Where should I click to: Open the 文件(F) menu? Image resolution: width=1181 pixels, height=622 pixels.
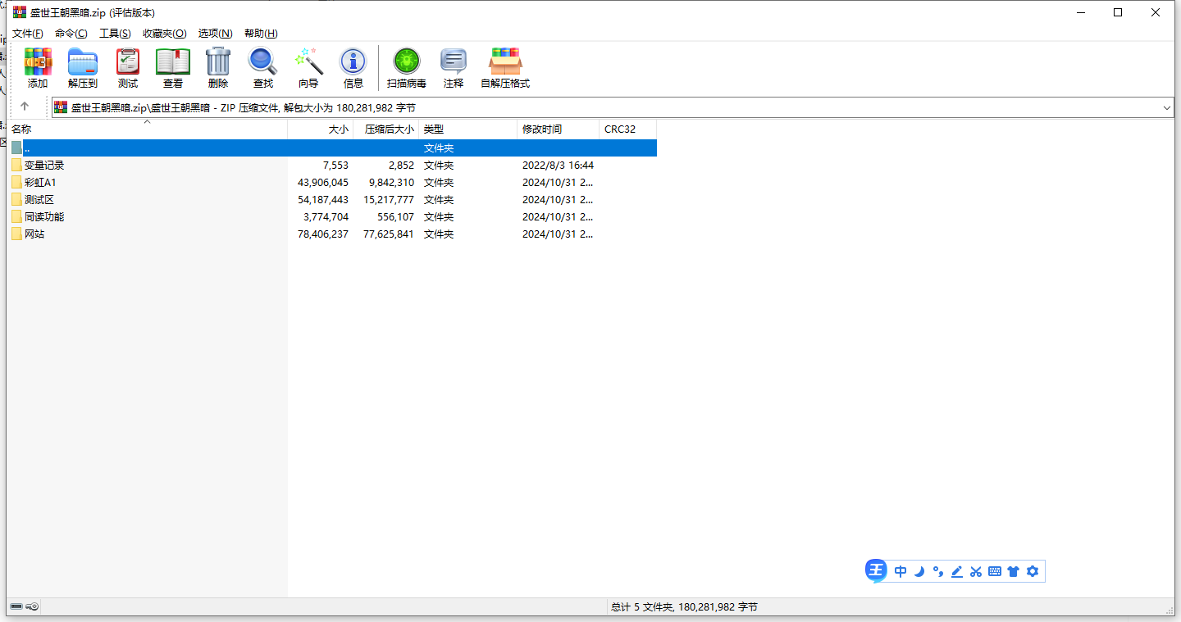pyautogui.click(x=28, y=34)
